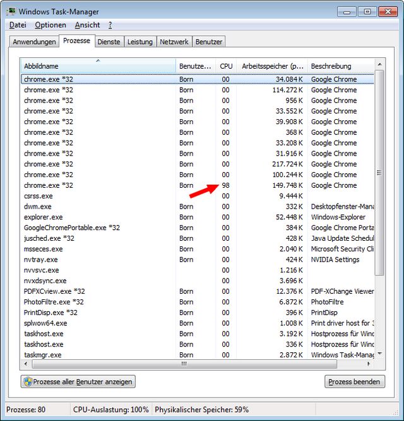Select the chrome.exe row with 217.724 K
Screen dimensions: 404x421
point(197,164)
